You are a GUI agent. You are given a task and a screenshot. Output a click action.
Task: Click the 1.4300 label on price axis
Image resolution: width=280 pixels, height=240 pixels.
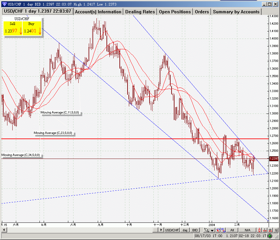[x=274, y=16]
